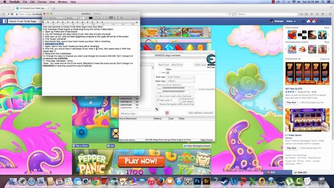
Task: Open Steam from the dock
Action: pyautogui.click(x=224, y=181)
